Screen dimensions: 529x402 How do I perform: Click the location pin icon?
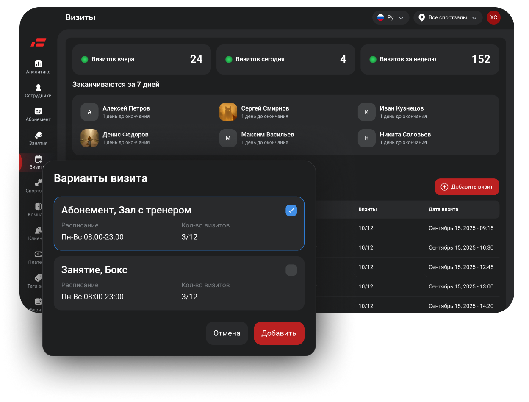pos(421,17)
